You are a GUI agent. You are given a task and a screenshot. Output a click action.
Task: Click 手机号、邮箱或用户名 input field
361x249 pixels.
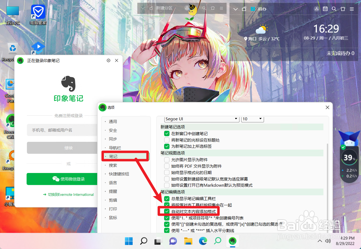coord(62,130)
